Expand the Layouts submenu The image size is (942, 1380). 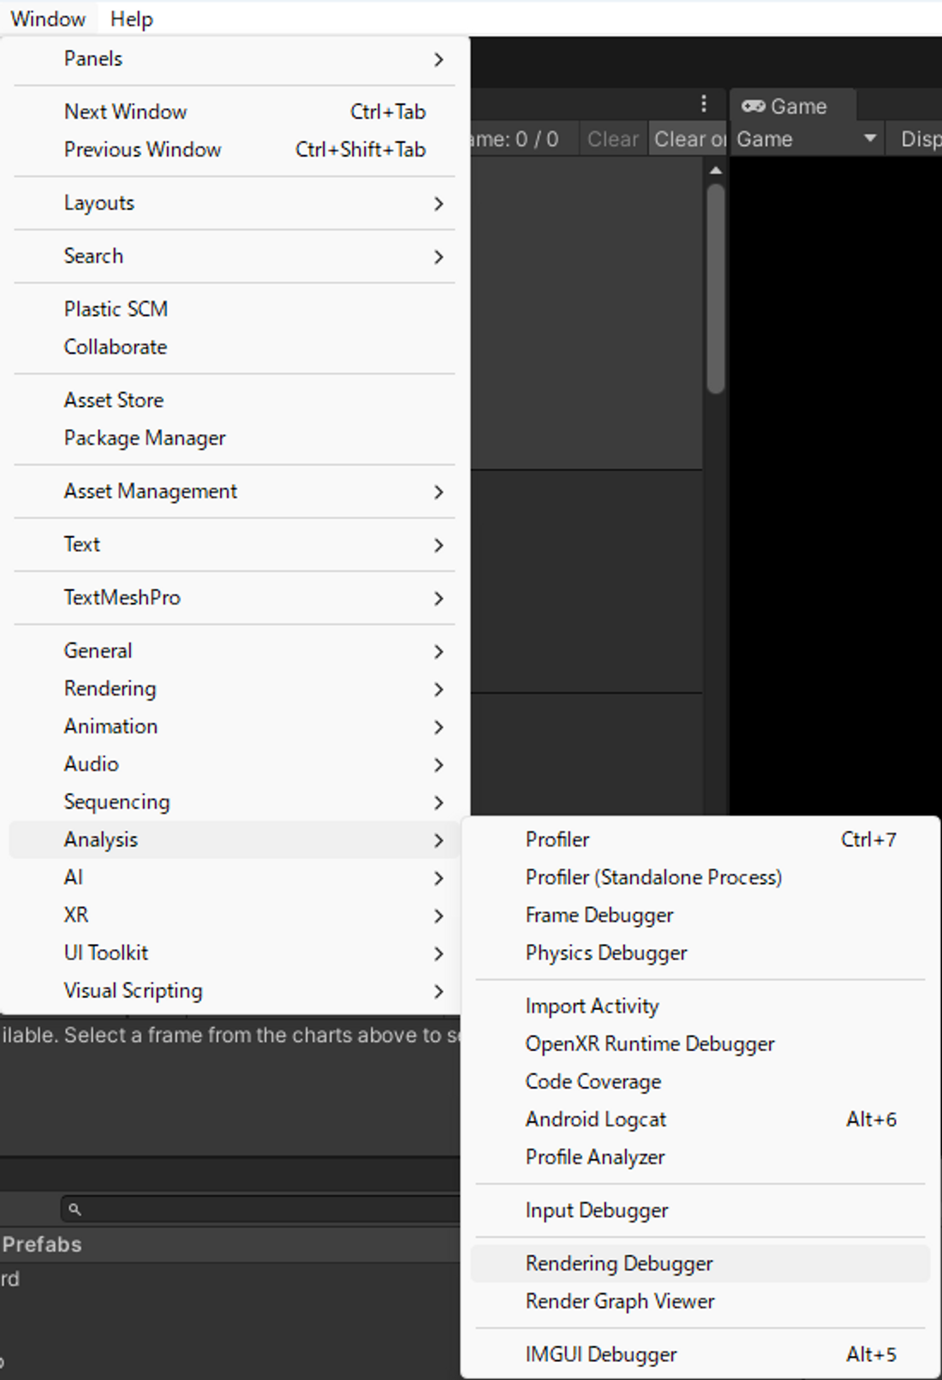click(235, 203)
